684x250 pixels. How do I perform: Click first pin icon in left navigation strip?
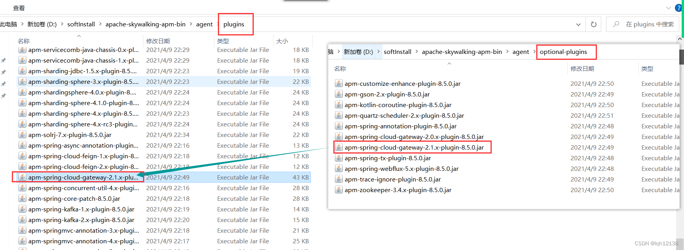(x=4, y=60)
